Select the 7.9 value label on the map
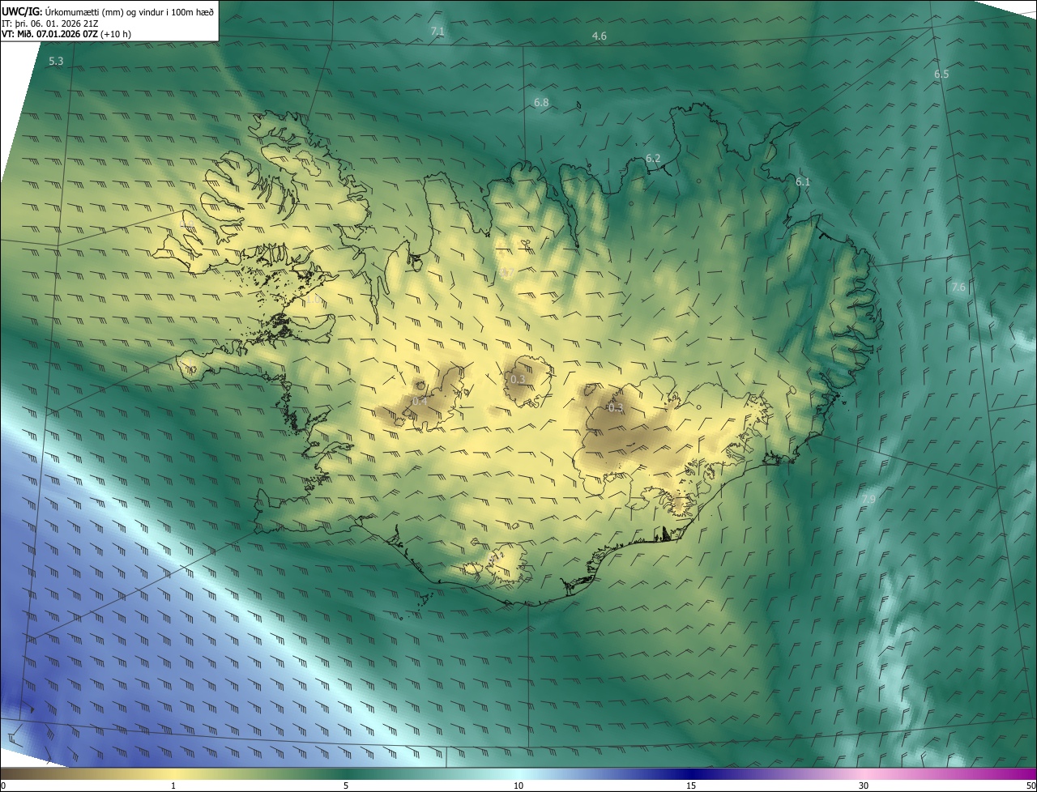 [x=868, y=500]
